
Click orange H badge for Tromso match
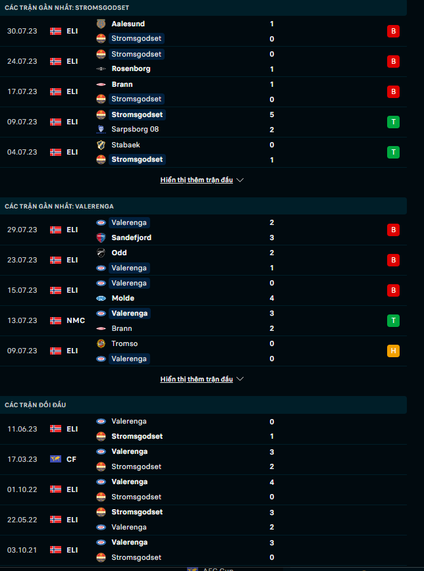(x=393, y=351)
